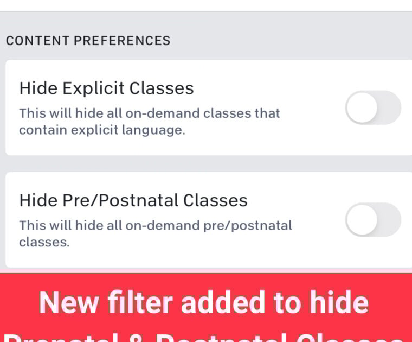Click the white bar above Content Preferences
Screen dimensions: 412x342
point(206,5)
